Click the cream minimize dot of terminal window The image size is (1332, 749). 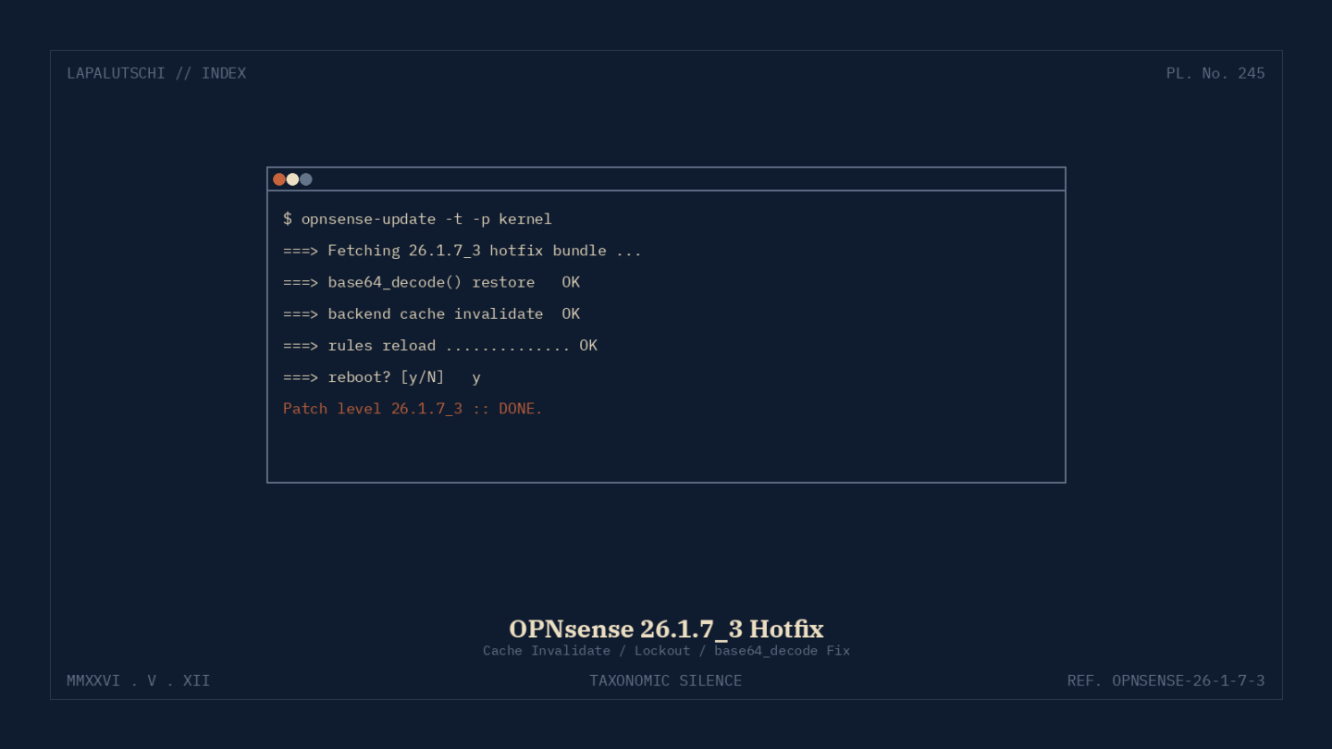click(292, 179)
